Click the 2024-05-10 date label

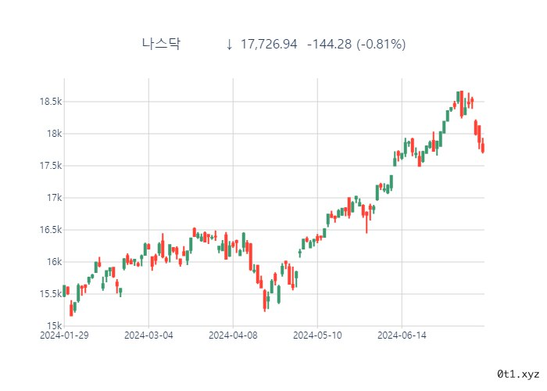(x=317, y=335)
